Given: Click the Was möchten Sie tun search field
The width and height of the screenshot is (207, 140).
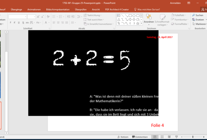Looking at the screenshot, I should 147,9.
